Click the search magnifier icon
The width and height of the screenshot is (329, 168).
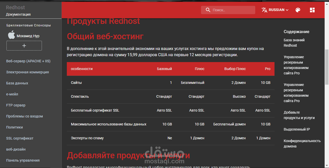208,10
